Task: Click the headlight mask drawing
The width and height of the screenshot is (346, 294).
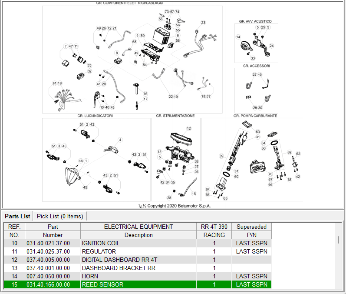Action: 72,176
